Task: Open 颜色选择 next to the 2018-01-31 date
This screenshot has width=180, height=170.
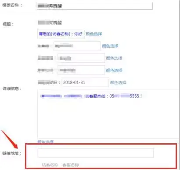Action: (x=118, y=82)
